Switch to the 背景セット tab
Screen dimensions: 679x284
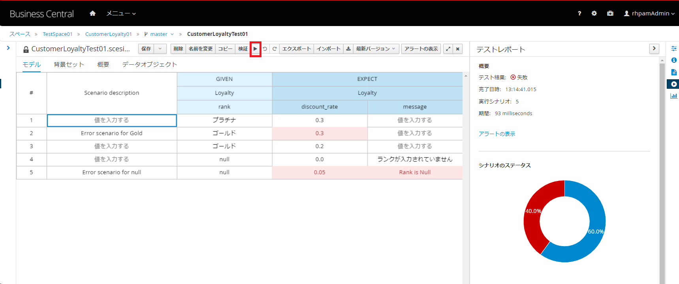(x=69, y=64)
